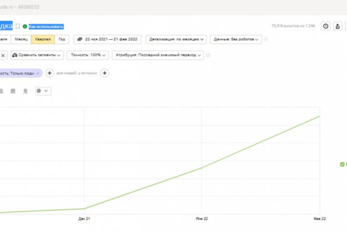The height and width of the screenshot is (231, 347).
Task: Click the help icon beside the Атрибуция dropdown
Action: coord(208,55)
